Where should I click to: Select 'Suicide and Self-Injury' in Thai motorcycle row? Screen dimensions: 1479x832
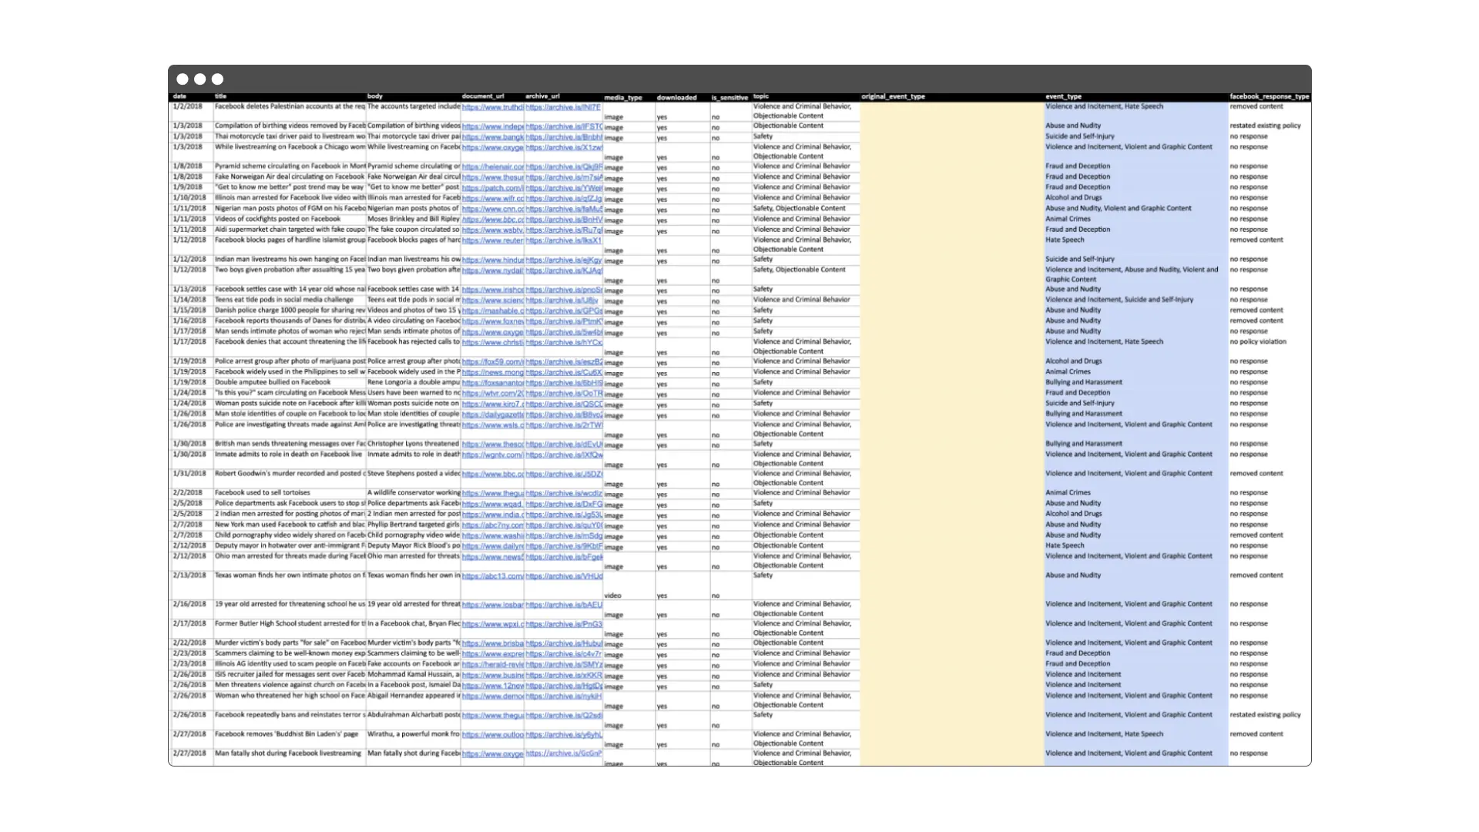click(x=1080, y=136)
